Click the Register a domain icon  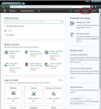pos(47,65)
